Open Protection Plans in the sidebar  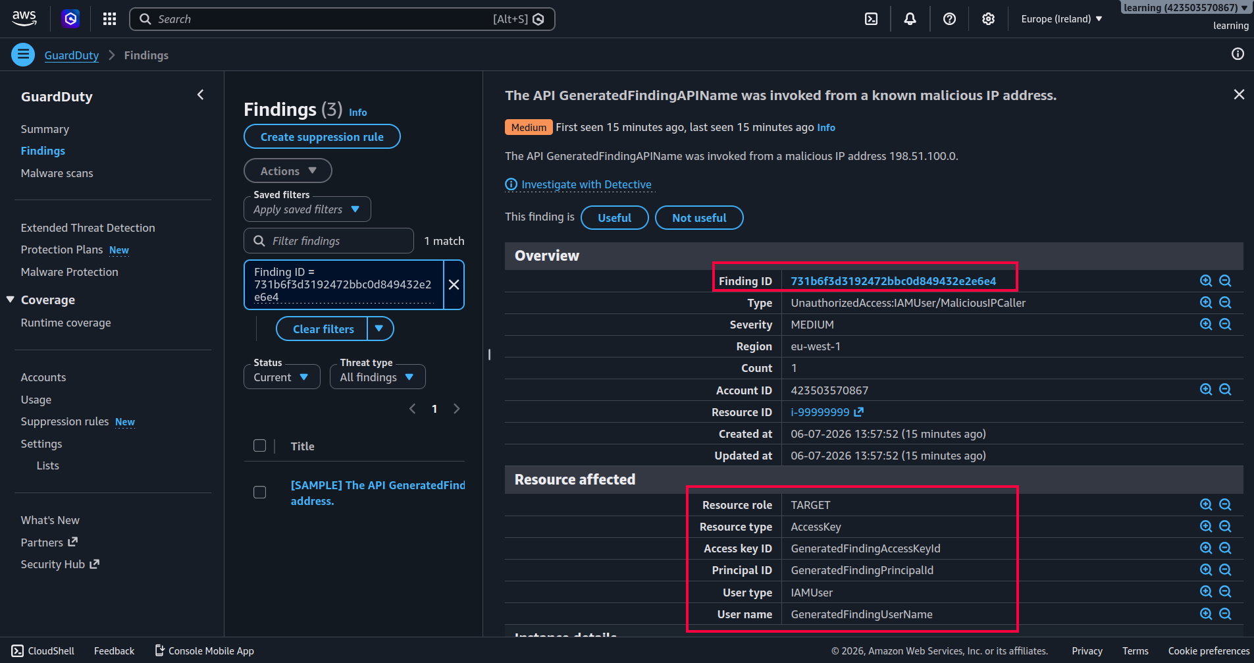click(x=62, y=250)
